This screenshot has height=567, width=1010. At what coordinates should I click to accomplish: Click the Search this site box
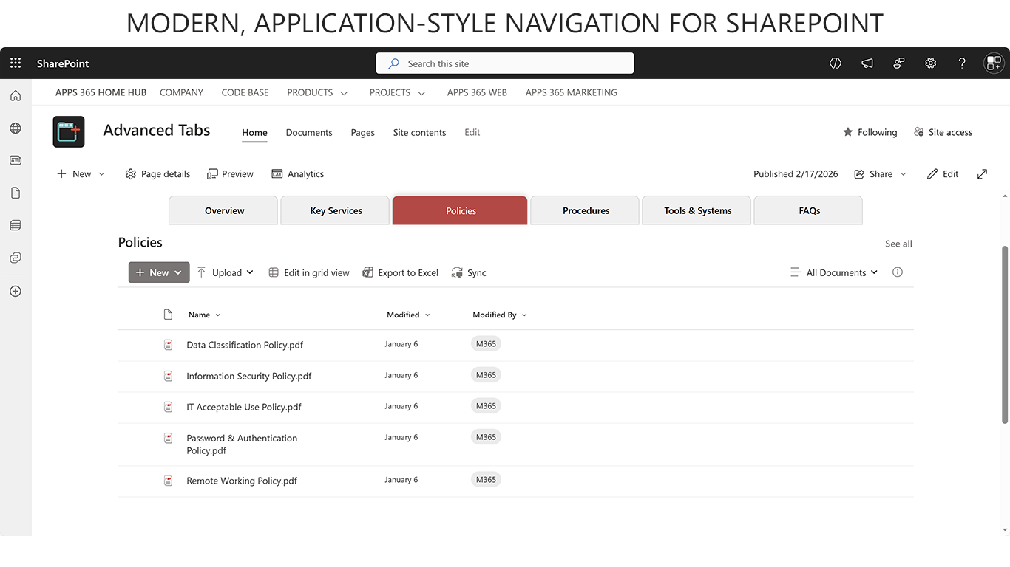[x=505, y=63]
